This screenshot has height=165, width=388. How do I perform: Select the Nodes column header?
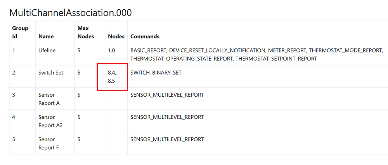pos(116,36)
